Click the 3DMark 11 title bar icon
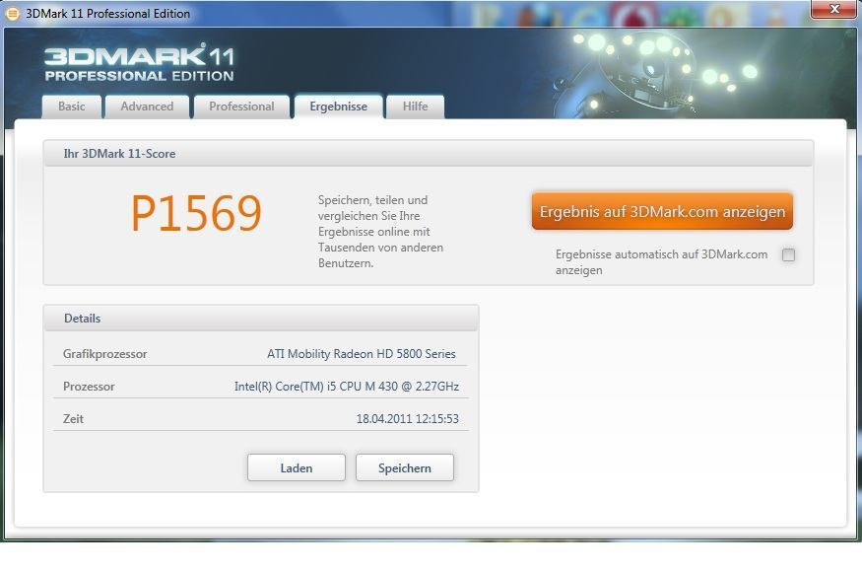Image resolution: width=862 pixels, height=572 pixels. pyautogui.click(x=12, y=13)
